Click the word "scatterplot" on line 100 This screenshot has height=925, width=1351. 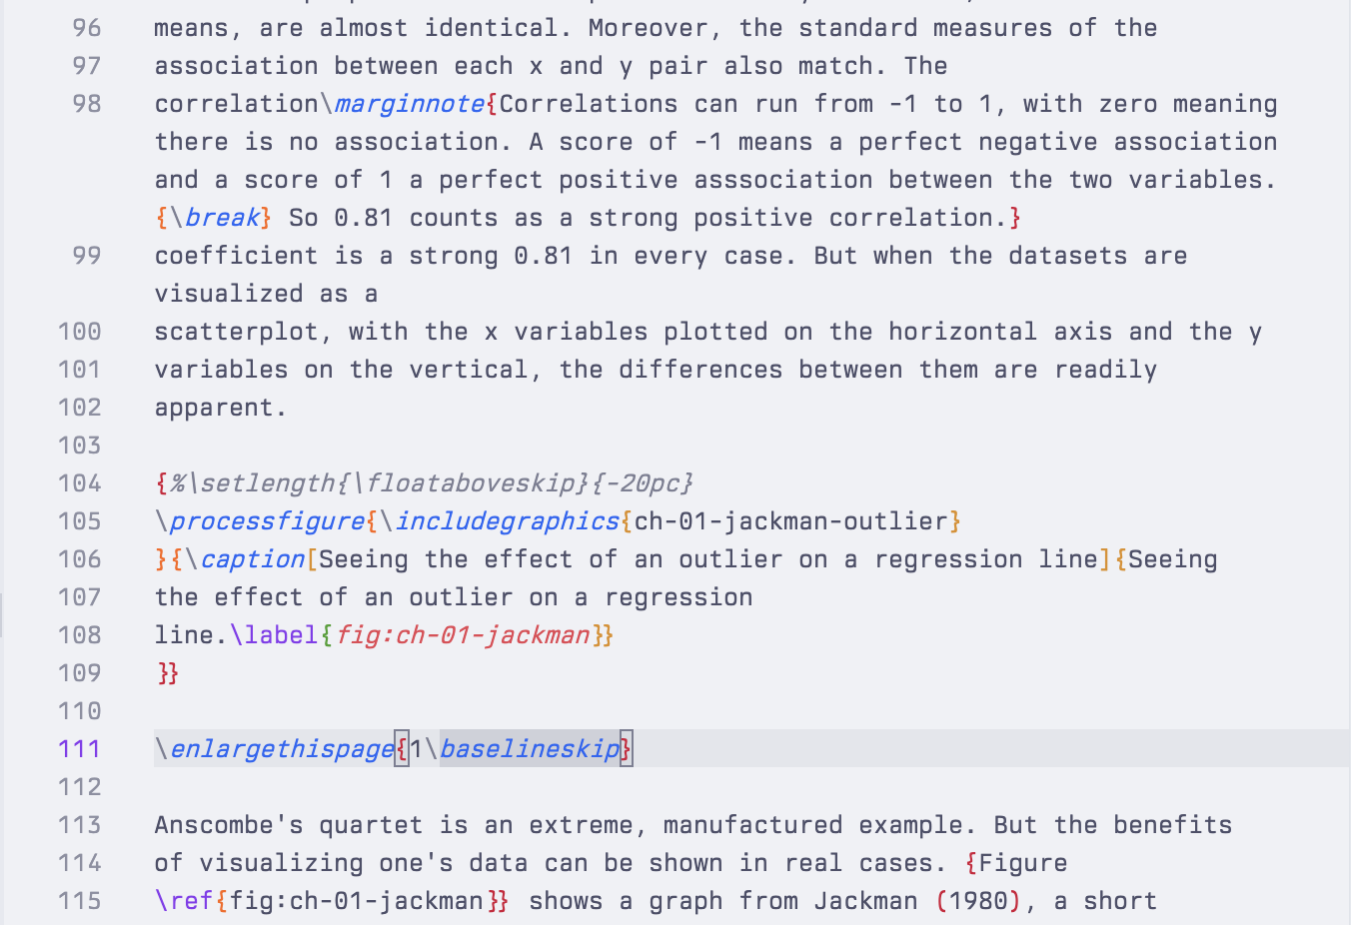[236, 332]
